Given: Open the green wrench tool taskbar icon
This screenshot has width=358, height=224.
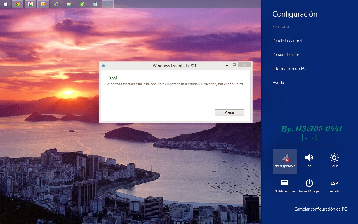Looking at the screenshot, I should click(82, 4).
